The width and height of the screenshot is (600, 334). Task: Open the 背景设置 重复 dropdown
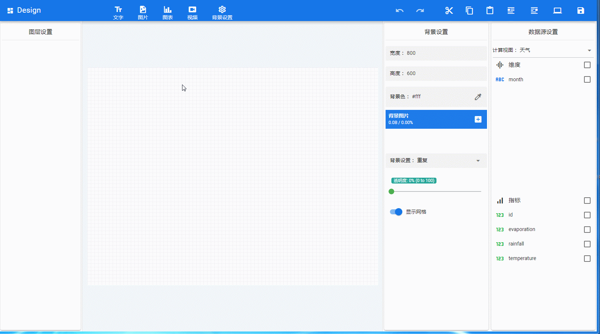click(x=436, y=160)
